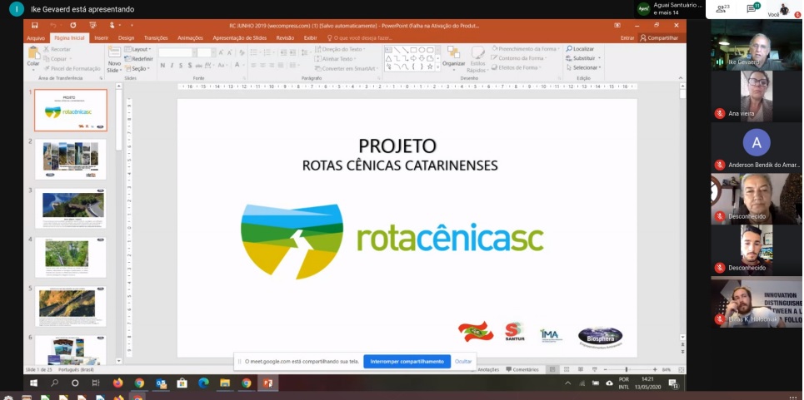Click the zoom slider handle in status bar
Viewport: 804px width, 400px height.
[626, 369]
